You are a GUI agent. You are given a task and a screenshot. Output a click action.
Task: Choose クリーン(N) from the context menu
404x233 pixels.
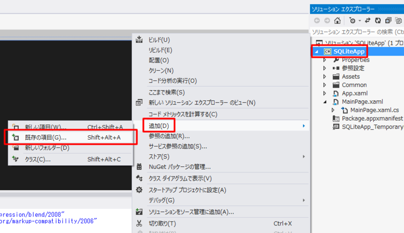pos(161,71)
